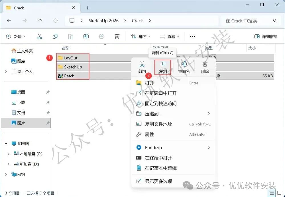The image size is (285, 197).
Task: Sort by the 名称 column header
Action: 66,48
